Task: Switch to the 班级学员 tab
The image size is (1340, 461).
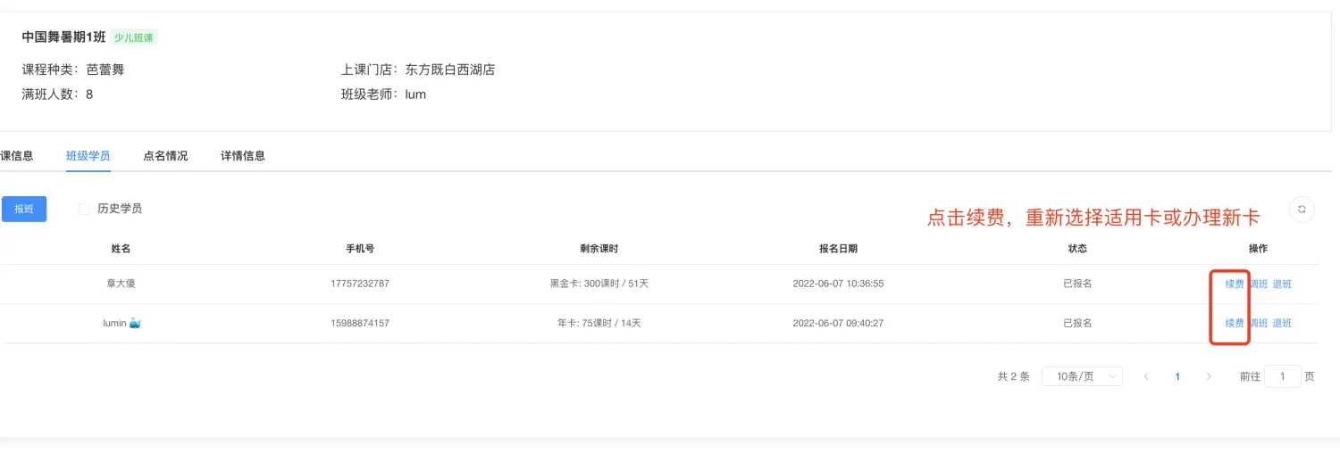Action: (x=88, y=156)
